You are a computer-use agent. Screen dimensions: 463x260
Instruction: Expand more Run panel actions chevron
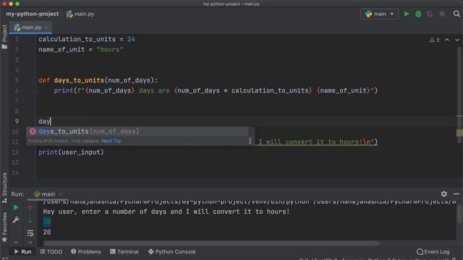(x=16, y=243)
